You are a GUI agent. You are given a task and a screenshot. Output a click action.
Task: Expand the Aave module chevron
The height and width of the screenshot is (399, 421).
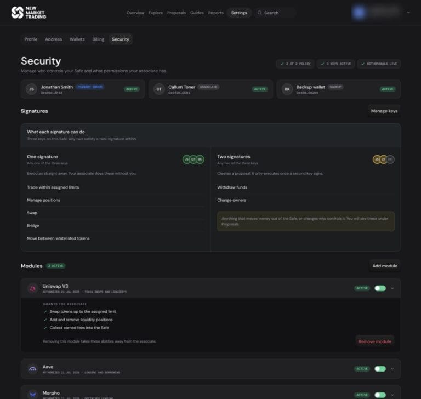(392, 369)
